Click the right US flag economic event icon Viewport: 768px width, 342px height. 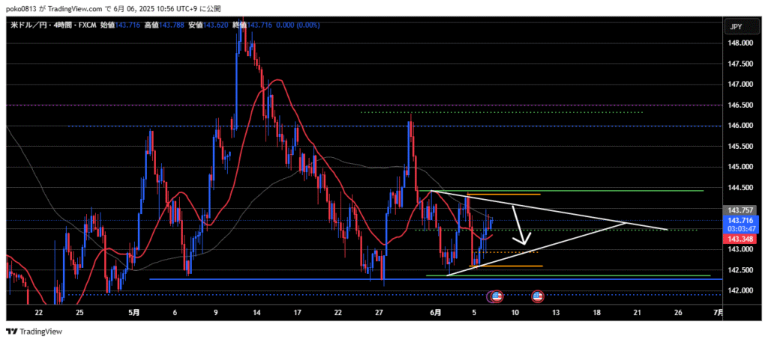538,296
